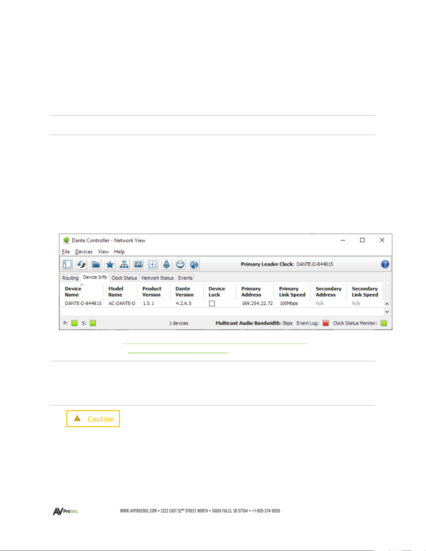Close the Dante Controller window
The image size is (426, 551).
tap(382, 240)
